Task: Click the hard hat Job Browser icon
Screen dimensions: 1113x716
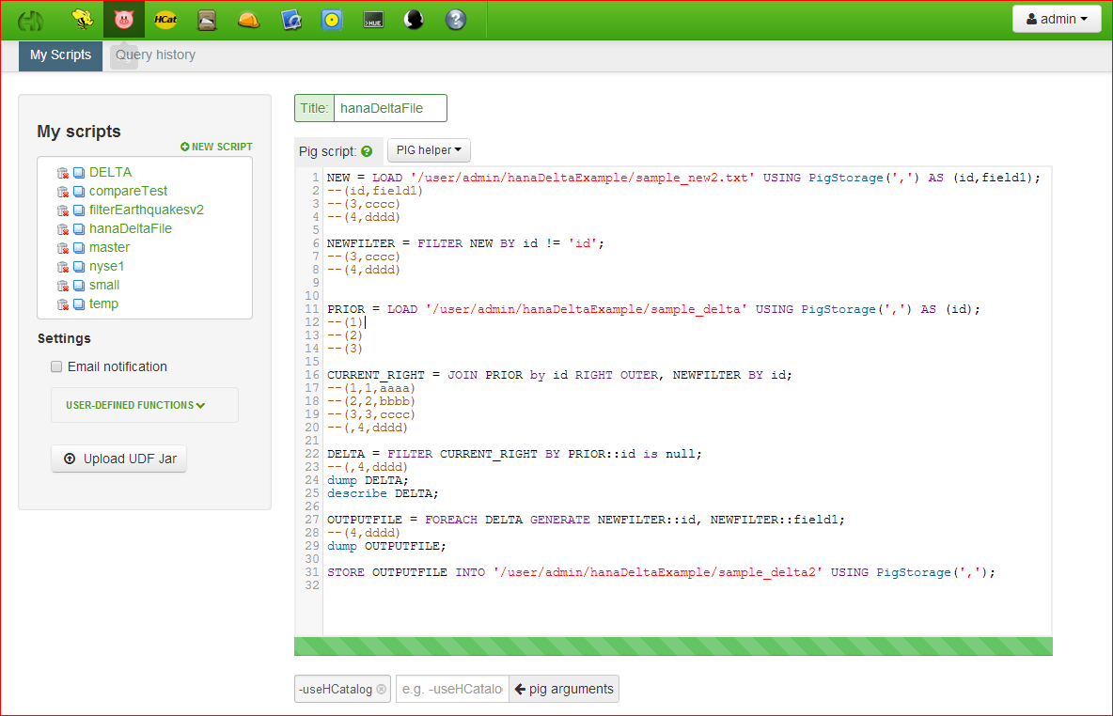Action: [248, 19]
